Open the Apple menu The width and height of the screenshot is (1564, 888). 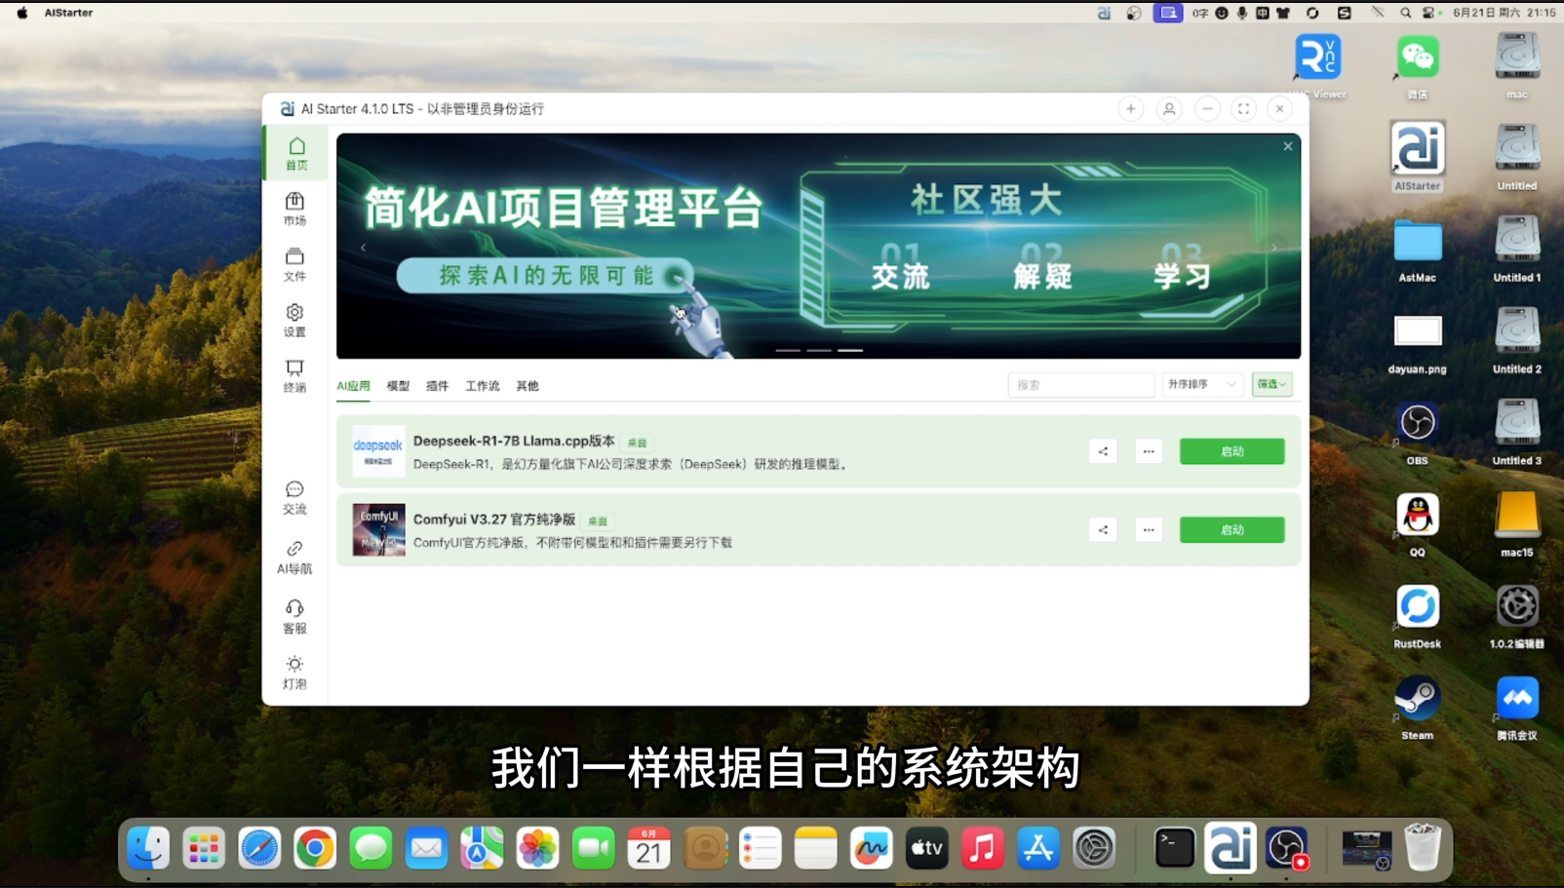coord(21,13)
